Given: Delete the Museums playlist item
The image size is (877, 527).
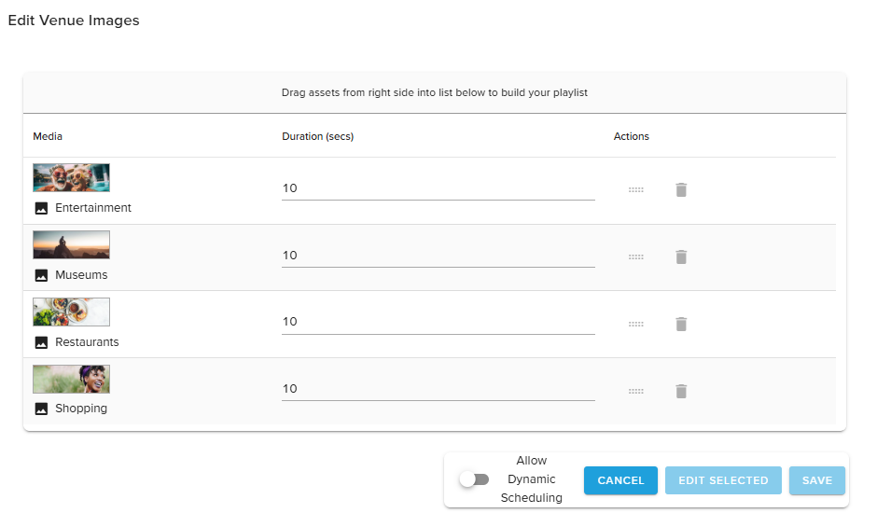Looking at the screenshot, I should (x=681, y=257).
